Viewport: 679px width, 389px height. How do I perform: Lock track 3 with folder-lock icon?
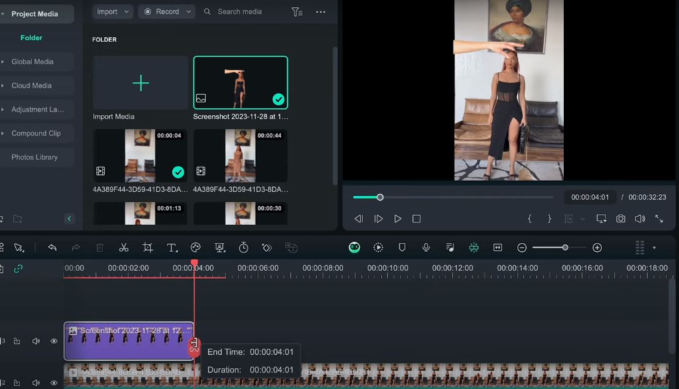pyautogui.click(x=17, y=341)
